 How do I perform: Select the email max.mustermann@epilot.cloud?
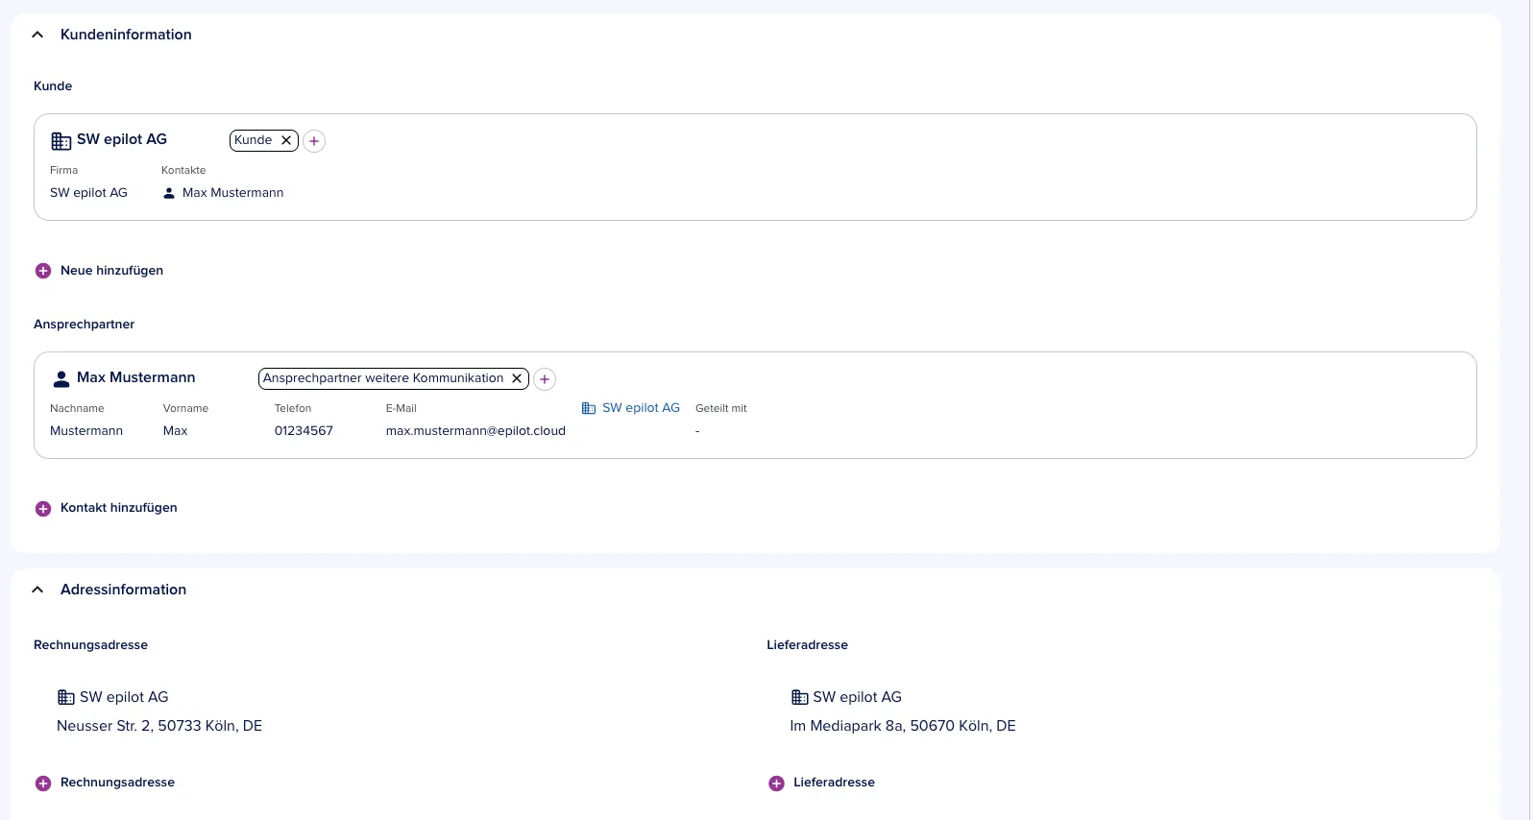[x=475, y=431]
